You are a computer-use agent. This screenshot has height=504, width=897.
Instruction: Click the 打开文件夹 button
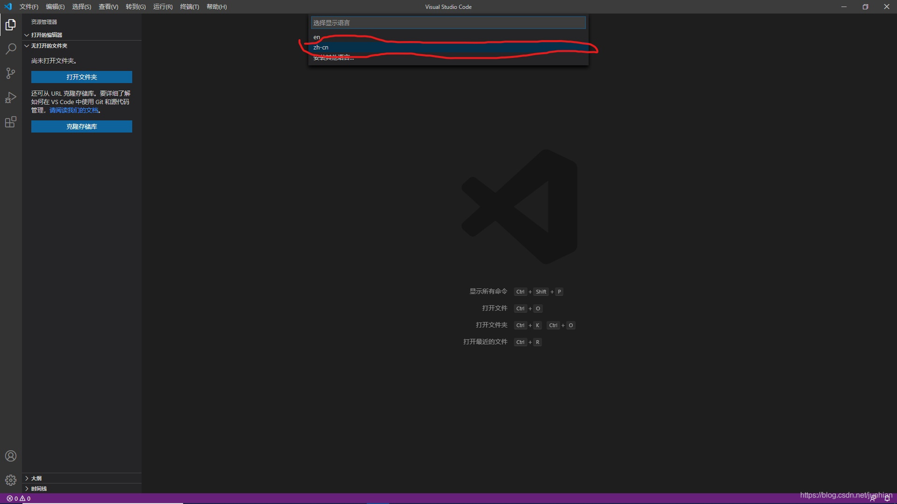coord(82,77)
